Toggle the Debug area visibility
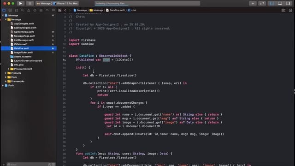Viewport: 295px width, 166px height. (280, 3)
